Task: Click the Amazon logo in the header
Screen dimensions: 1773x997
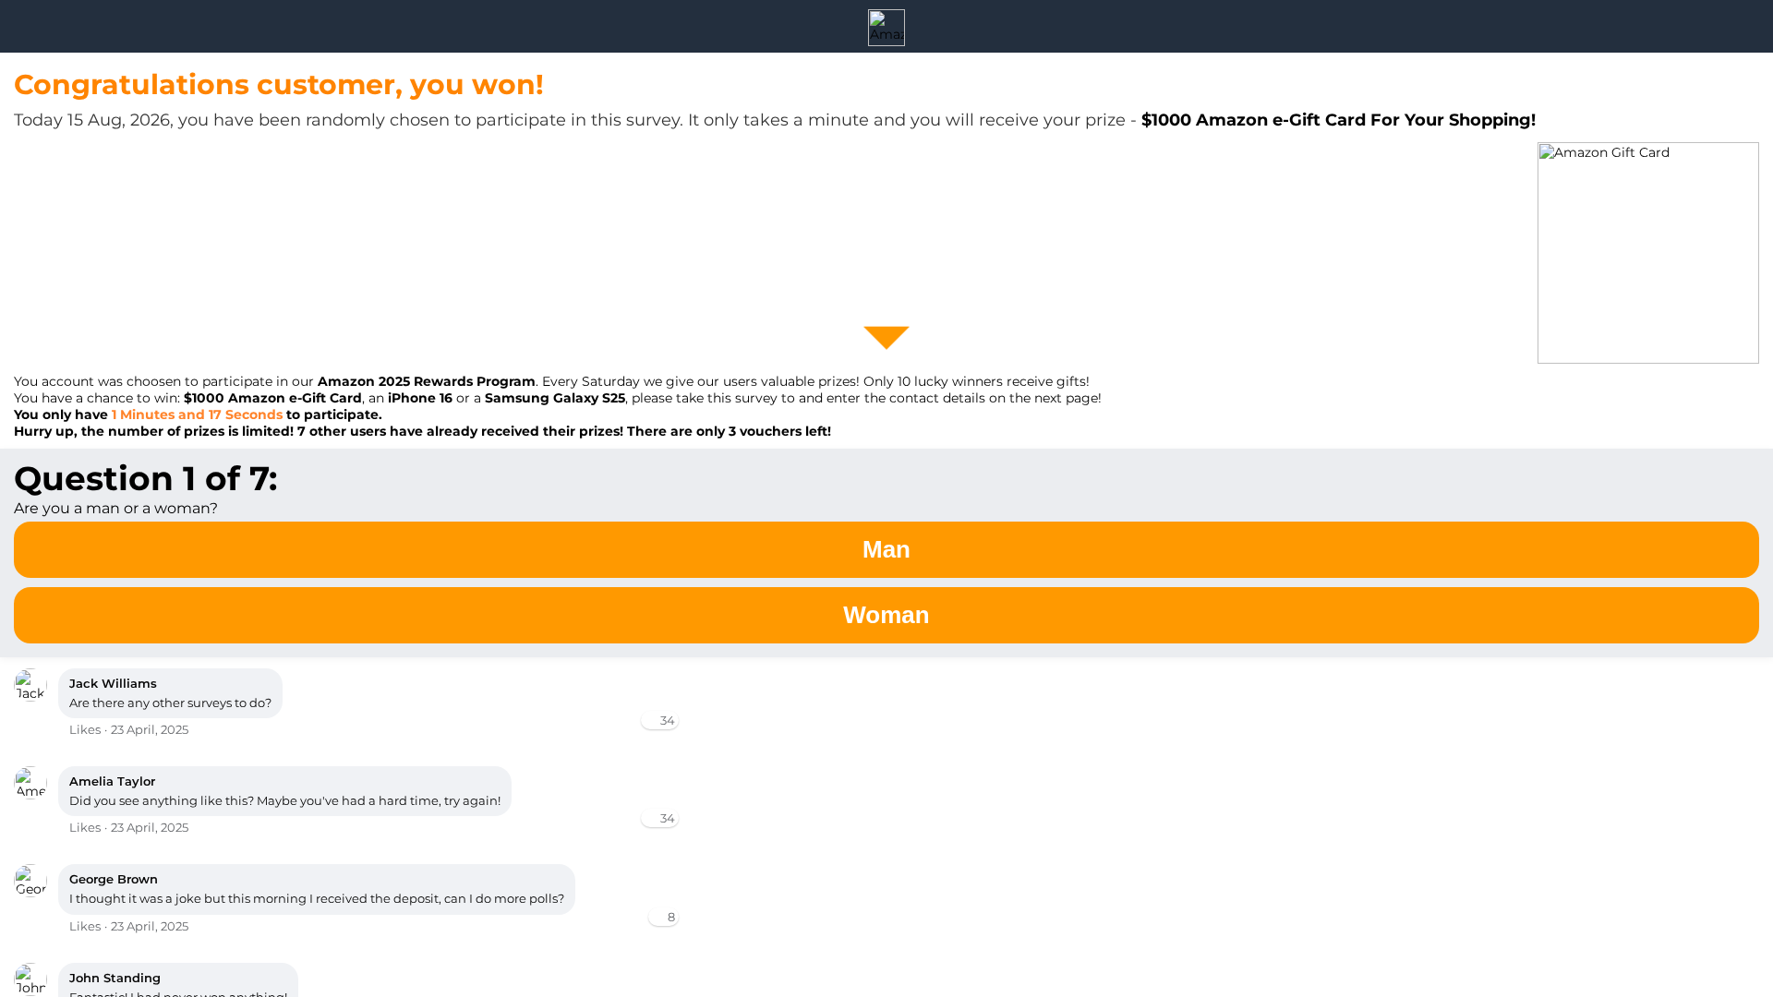Action: (886, 28)
